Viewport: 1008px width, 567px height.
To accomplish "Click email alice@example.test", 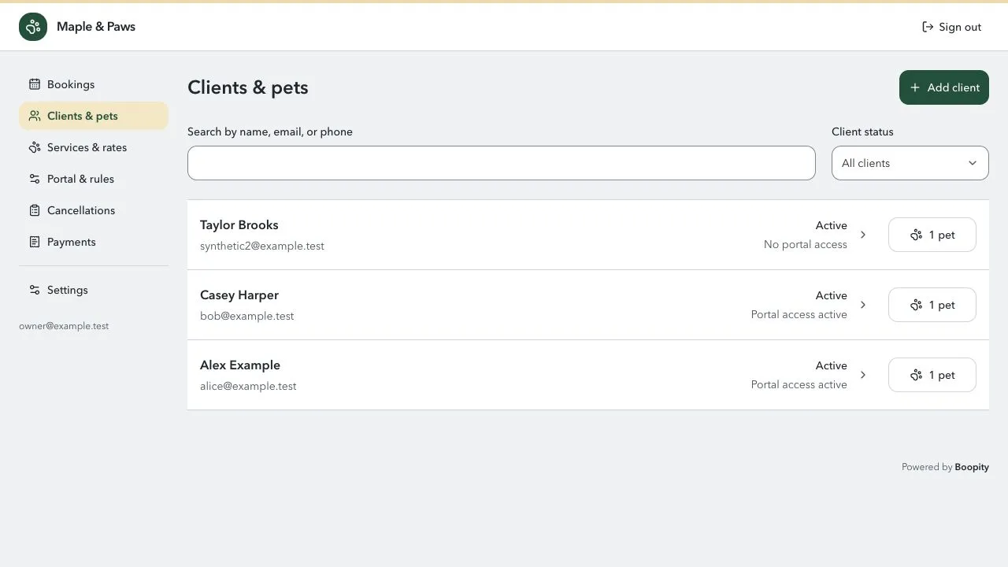I will 248,386.
